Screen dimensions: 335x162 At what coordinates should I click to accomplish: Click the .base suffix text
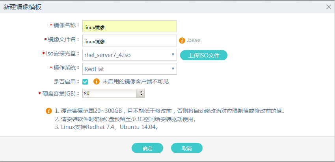pos(194,40)
